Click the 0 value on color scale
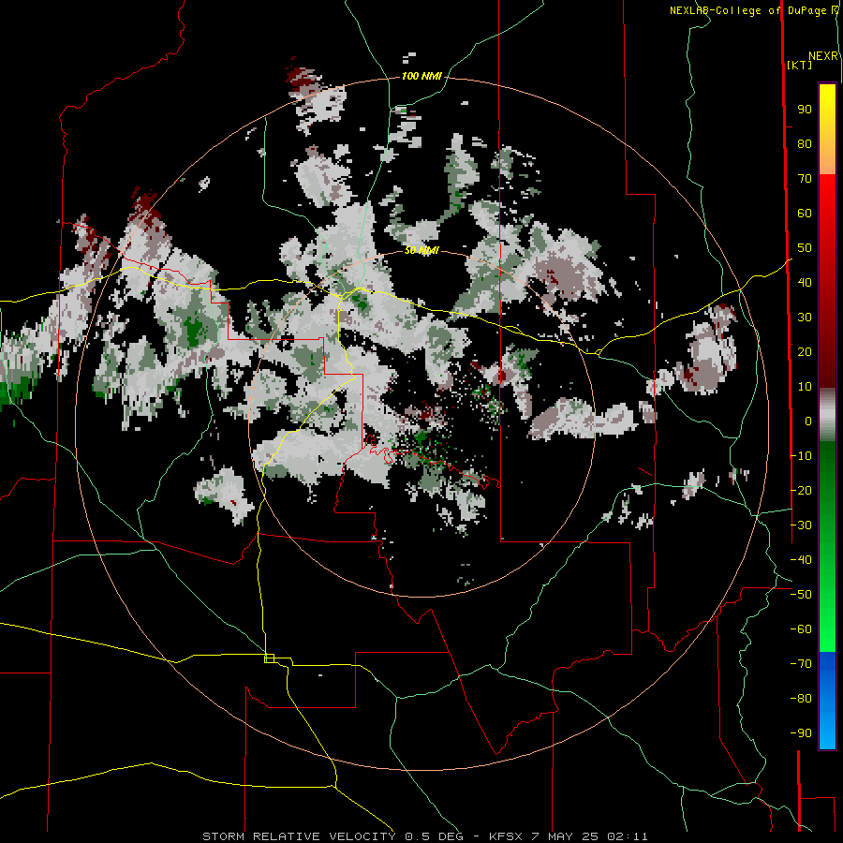Image resolution: width=843 pixels, height=843 pixels. click(808, 421)
